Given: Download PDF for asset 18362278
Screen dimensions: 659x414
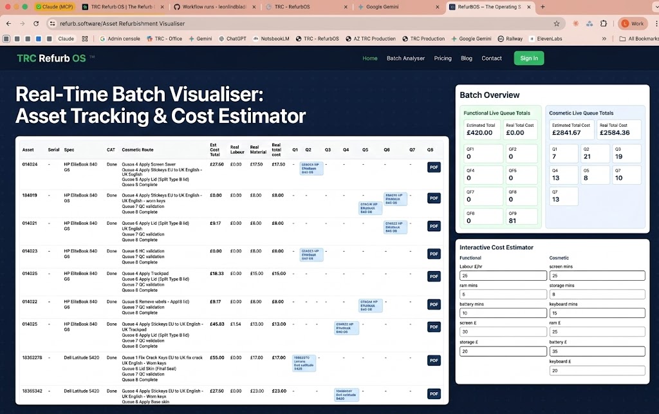Looking at the screenshot, I should point(434,360).
